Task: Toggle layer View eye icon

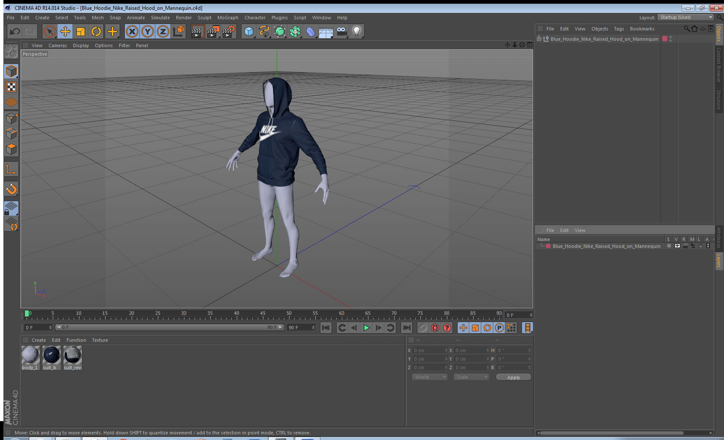Action: click(677, 246)
